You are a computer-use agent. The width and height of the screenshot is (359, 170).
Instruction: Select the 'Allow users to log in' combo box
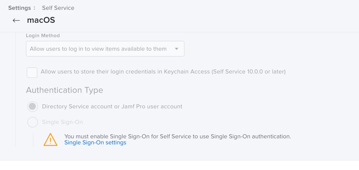pyautogui.click(x=105, y=49)
